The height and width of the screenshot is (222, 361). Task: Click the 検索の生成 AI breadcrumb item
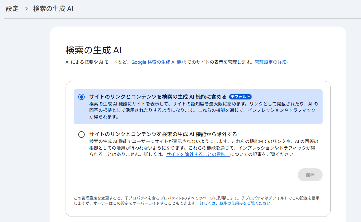pyautogui.click(x=53, y=9)
